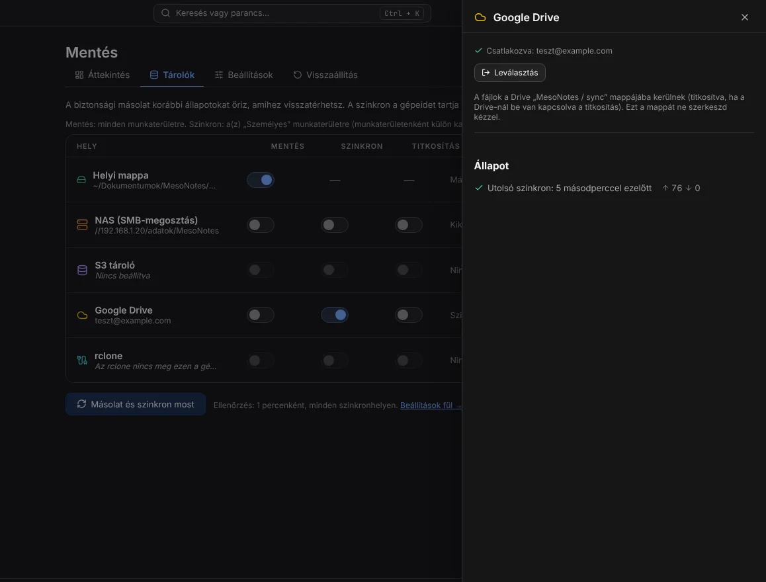Disable the Mentés toggle for Helyi mappa
The height and width of the screenshot is (582, 766).
261,180
